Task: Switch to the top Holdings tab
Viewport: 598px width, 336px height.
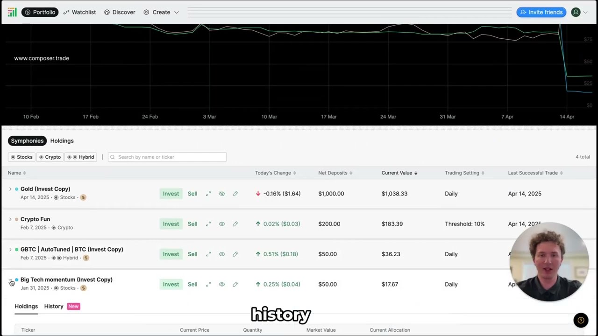Action: coord(62,141)
